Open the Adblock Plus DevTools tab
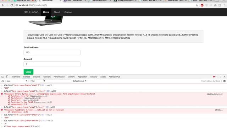This screenshot has width=227, height=128. point(114,77)
